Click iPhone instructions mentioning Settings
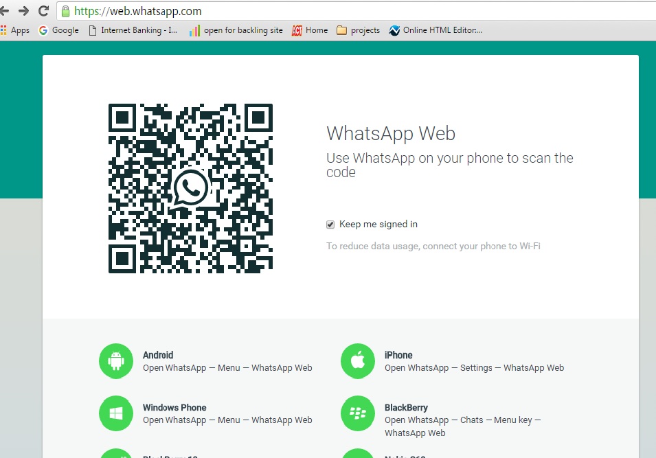 coord(475,368)
